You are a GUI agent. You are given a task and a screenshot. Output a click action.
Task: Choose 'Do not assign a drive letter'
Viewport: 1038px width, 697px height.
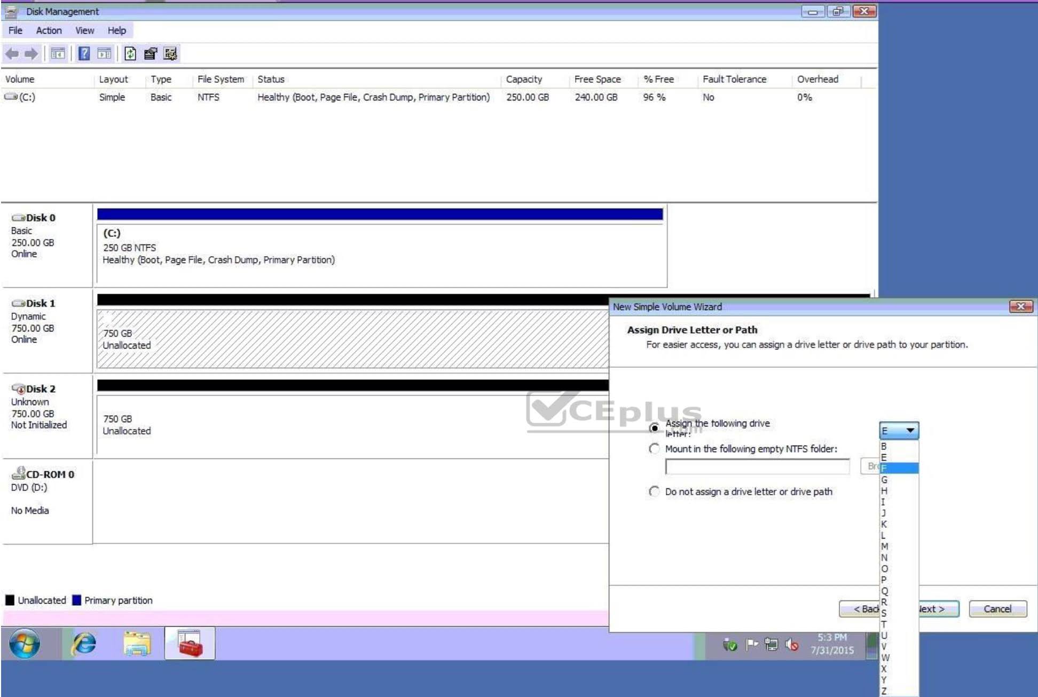[x=654, y=492]
